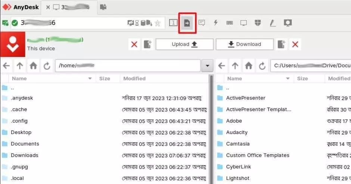
Task: Click the local panel vertical scrollbar
Action: click(211, 130)
